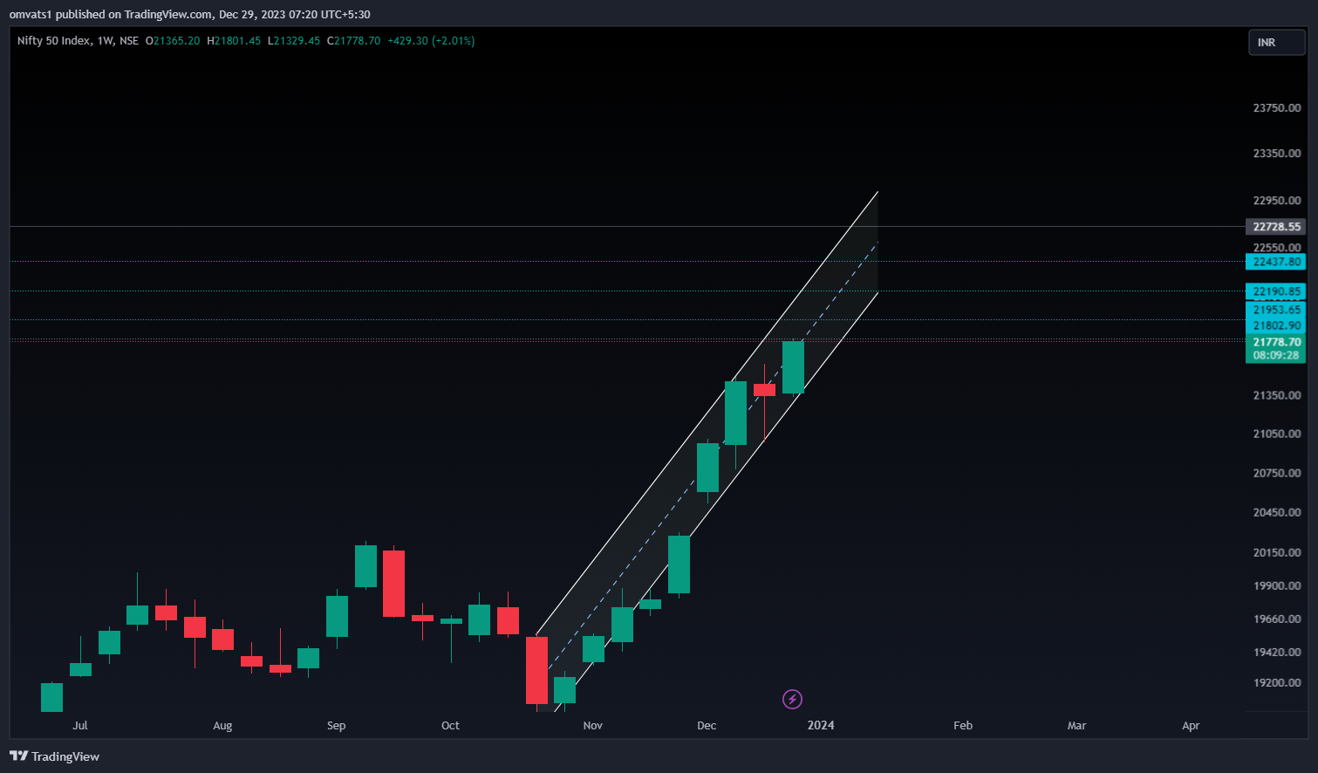
Task: Click the 21050.00 axis value
Action: pos(1277,434)
